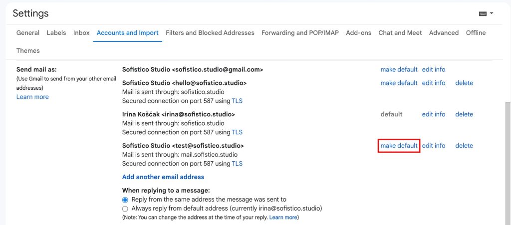
Task: Select Reply from the same address option
Action: tap(125, 200)
